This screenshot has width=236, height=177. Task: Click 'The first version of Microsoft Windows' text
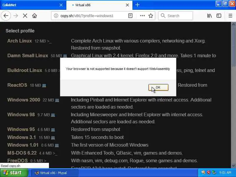[109, 145]
